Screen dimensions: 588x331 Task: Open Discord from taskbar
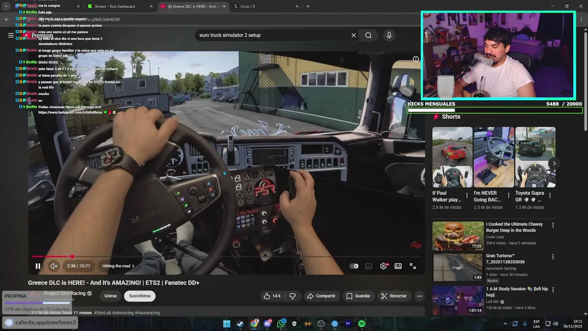[267, 324]
